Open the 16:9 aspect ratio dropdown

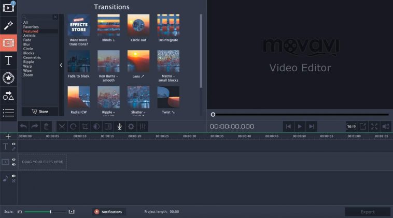[351, 127]
